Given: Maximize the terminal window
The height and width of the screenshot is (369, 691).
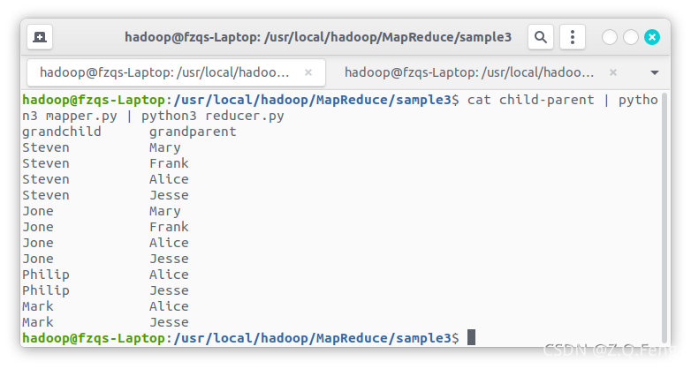Looking at the screenshot, I should point(631,37).
